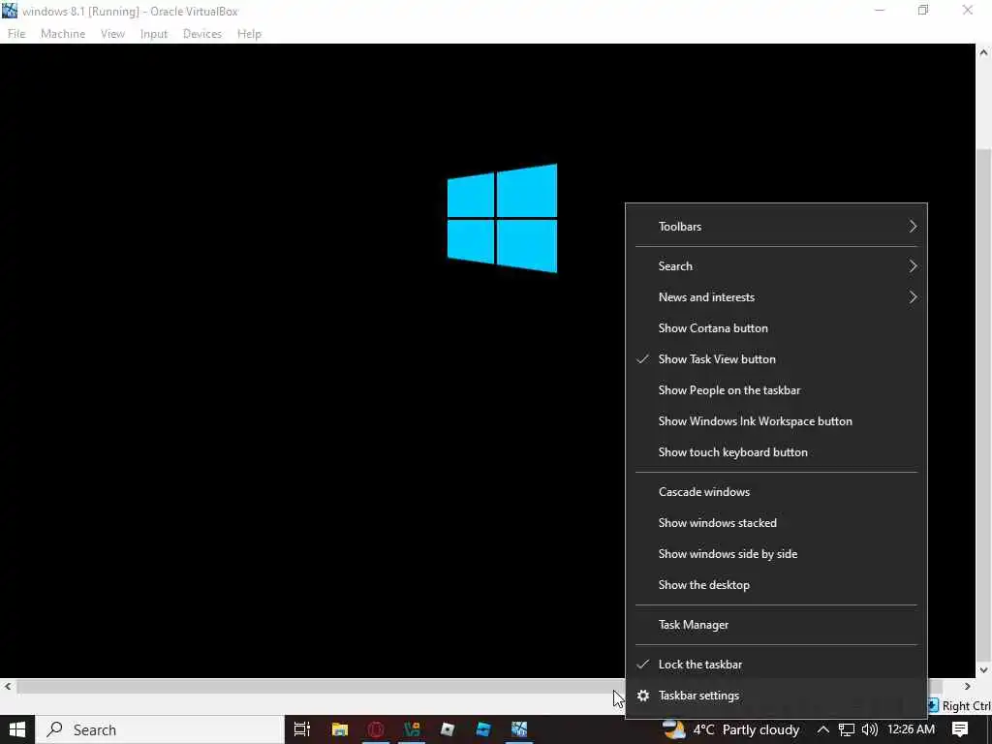
Task: Toggle Show People on the taskbar
Action: point(776,390)
